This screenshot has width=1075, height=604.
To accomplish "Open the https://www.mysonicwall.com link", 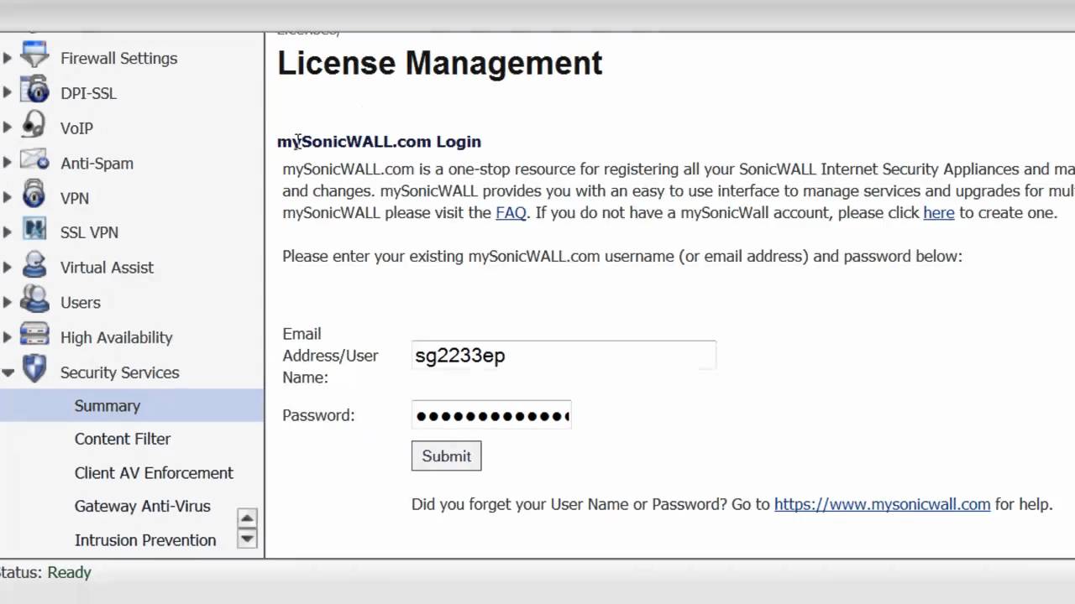I will (x=882, y=504).
